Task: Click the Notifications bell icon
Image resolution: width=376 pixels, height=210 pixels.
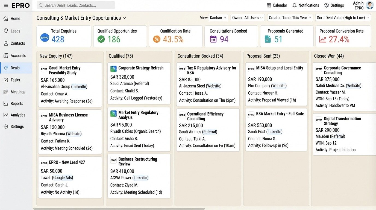Action: pyautogui.click(x=294, y=5)
